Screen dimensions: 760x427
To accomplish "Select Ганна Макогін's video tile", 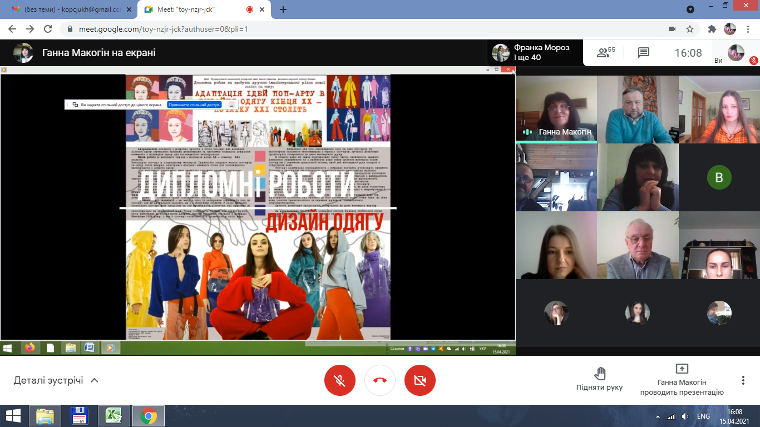I will coord(556,108).
